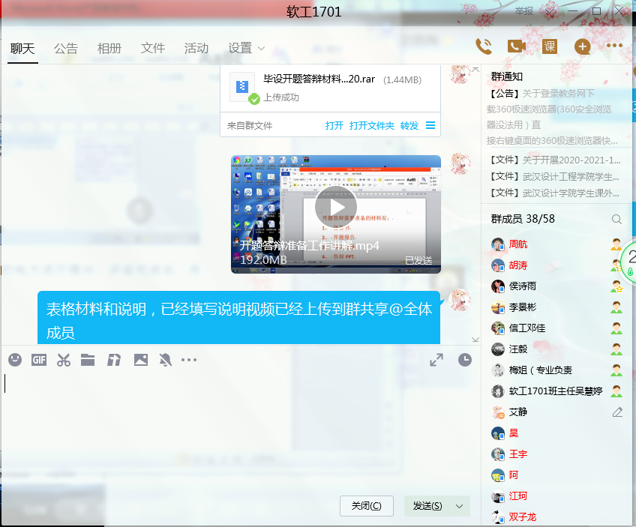The height and width of the screenshot is (527, 636).
Task: Click the scissors screenshot tool
Action: pyautogui.click(x=64, y=360)
